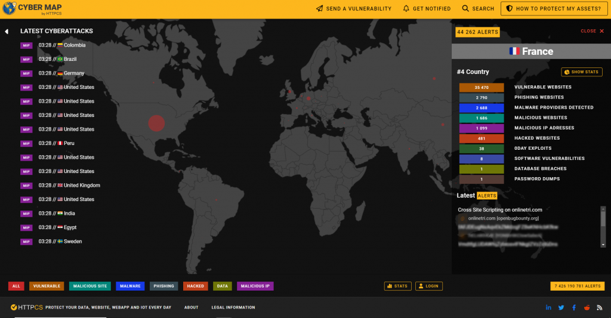
Task: Click the Login button
Action: tap(428, 286)
